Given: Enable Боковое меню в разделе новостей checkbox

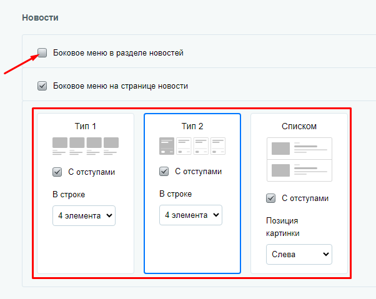Looking at the screenshot, I should click(42, 52).
